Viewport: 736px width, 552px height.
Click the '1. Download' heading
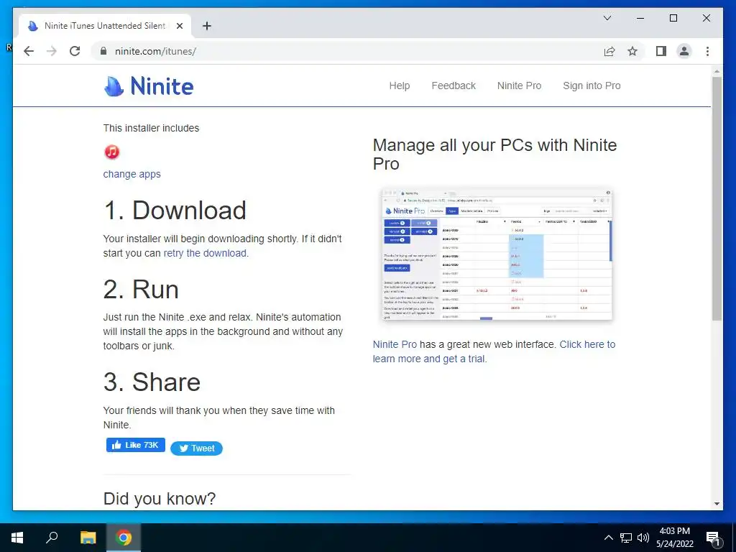coord(175,210)
